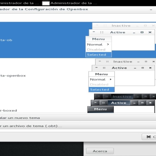The image size is (156, 156).
Task: Click the close button with X icon
Action: click(x=149, y=137)
